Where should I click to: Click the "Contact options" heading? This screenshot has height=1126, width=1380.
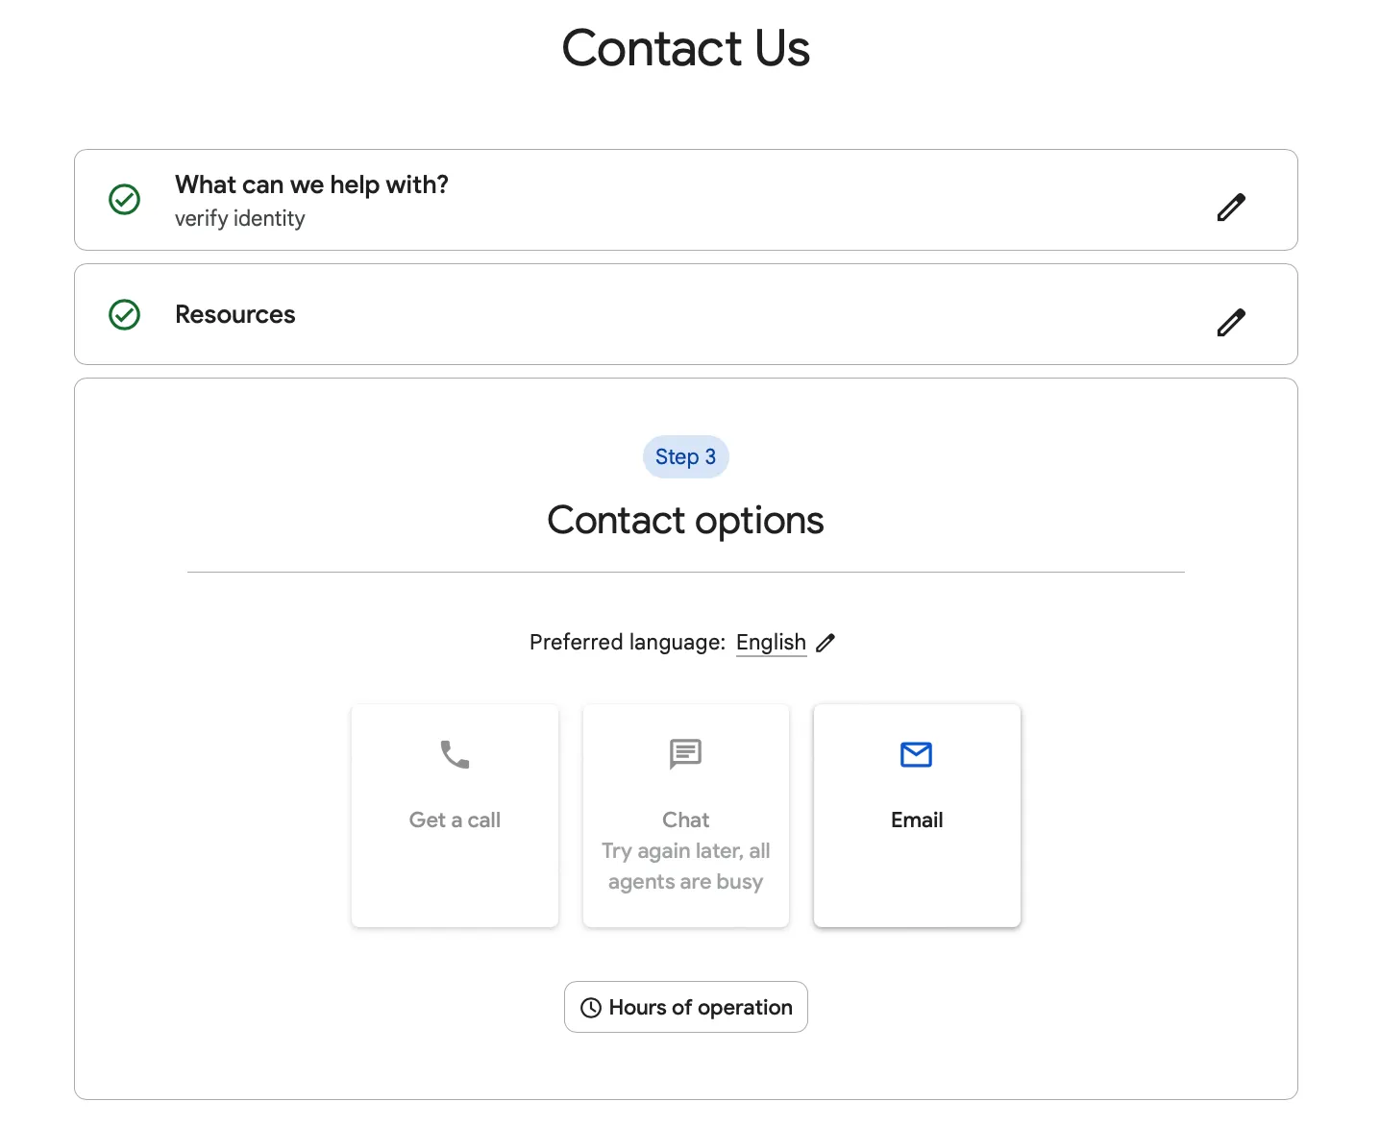685,521
